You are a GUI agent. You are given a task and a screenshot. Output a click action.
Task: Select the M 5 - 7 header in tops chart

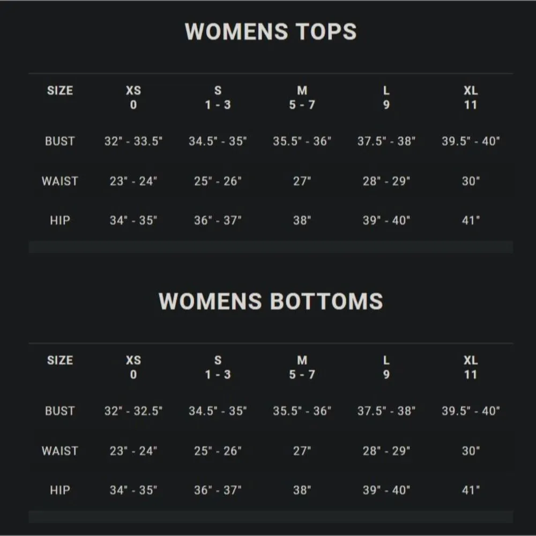[302, 98]
